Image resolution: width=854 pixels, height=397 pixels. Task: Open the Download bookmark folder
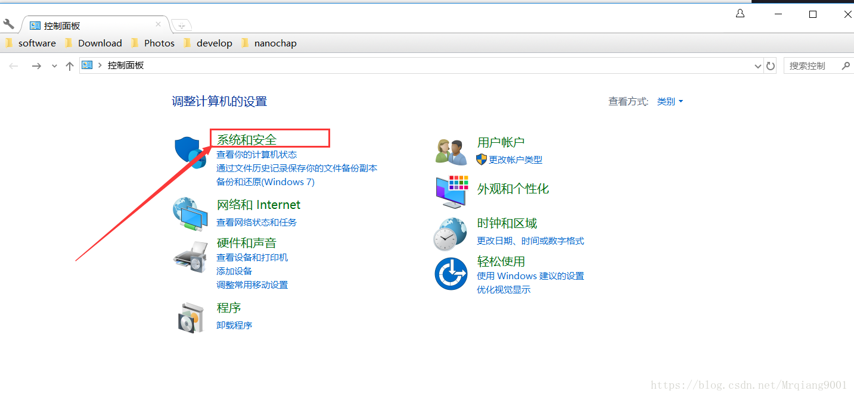click(x=99, y=43)
